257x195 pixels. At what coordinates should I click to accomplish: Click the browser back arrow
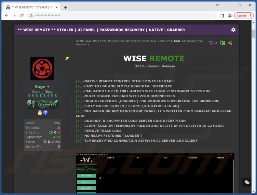[x=7, y=16]
